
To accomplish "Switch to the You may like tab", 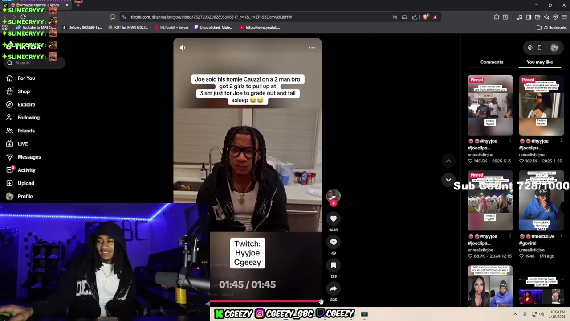I will (x=540, y=62).
